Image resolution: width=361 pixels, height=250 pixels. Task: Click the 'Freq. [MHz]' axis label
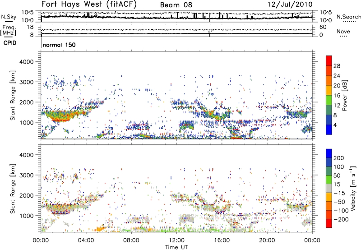click(9, 30)
